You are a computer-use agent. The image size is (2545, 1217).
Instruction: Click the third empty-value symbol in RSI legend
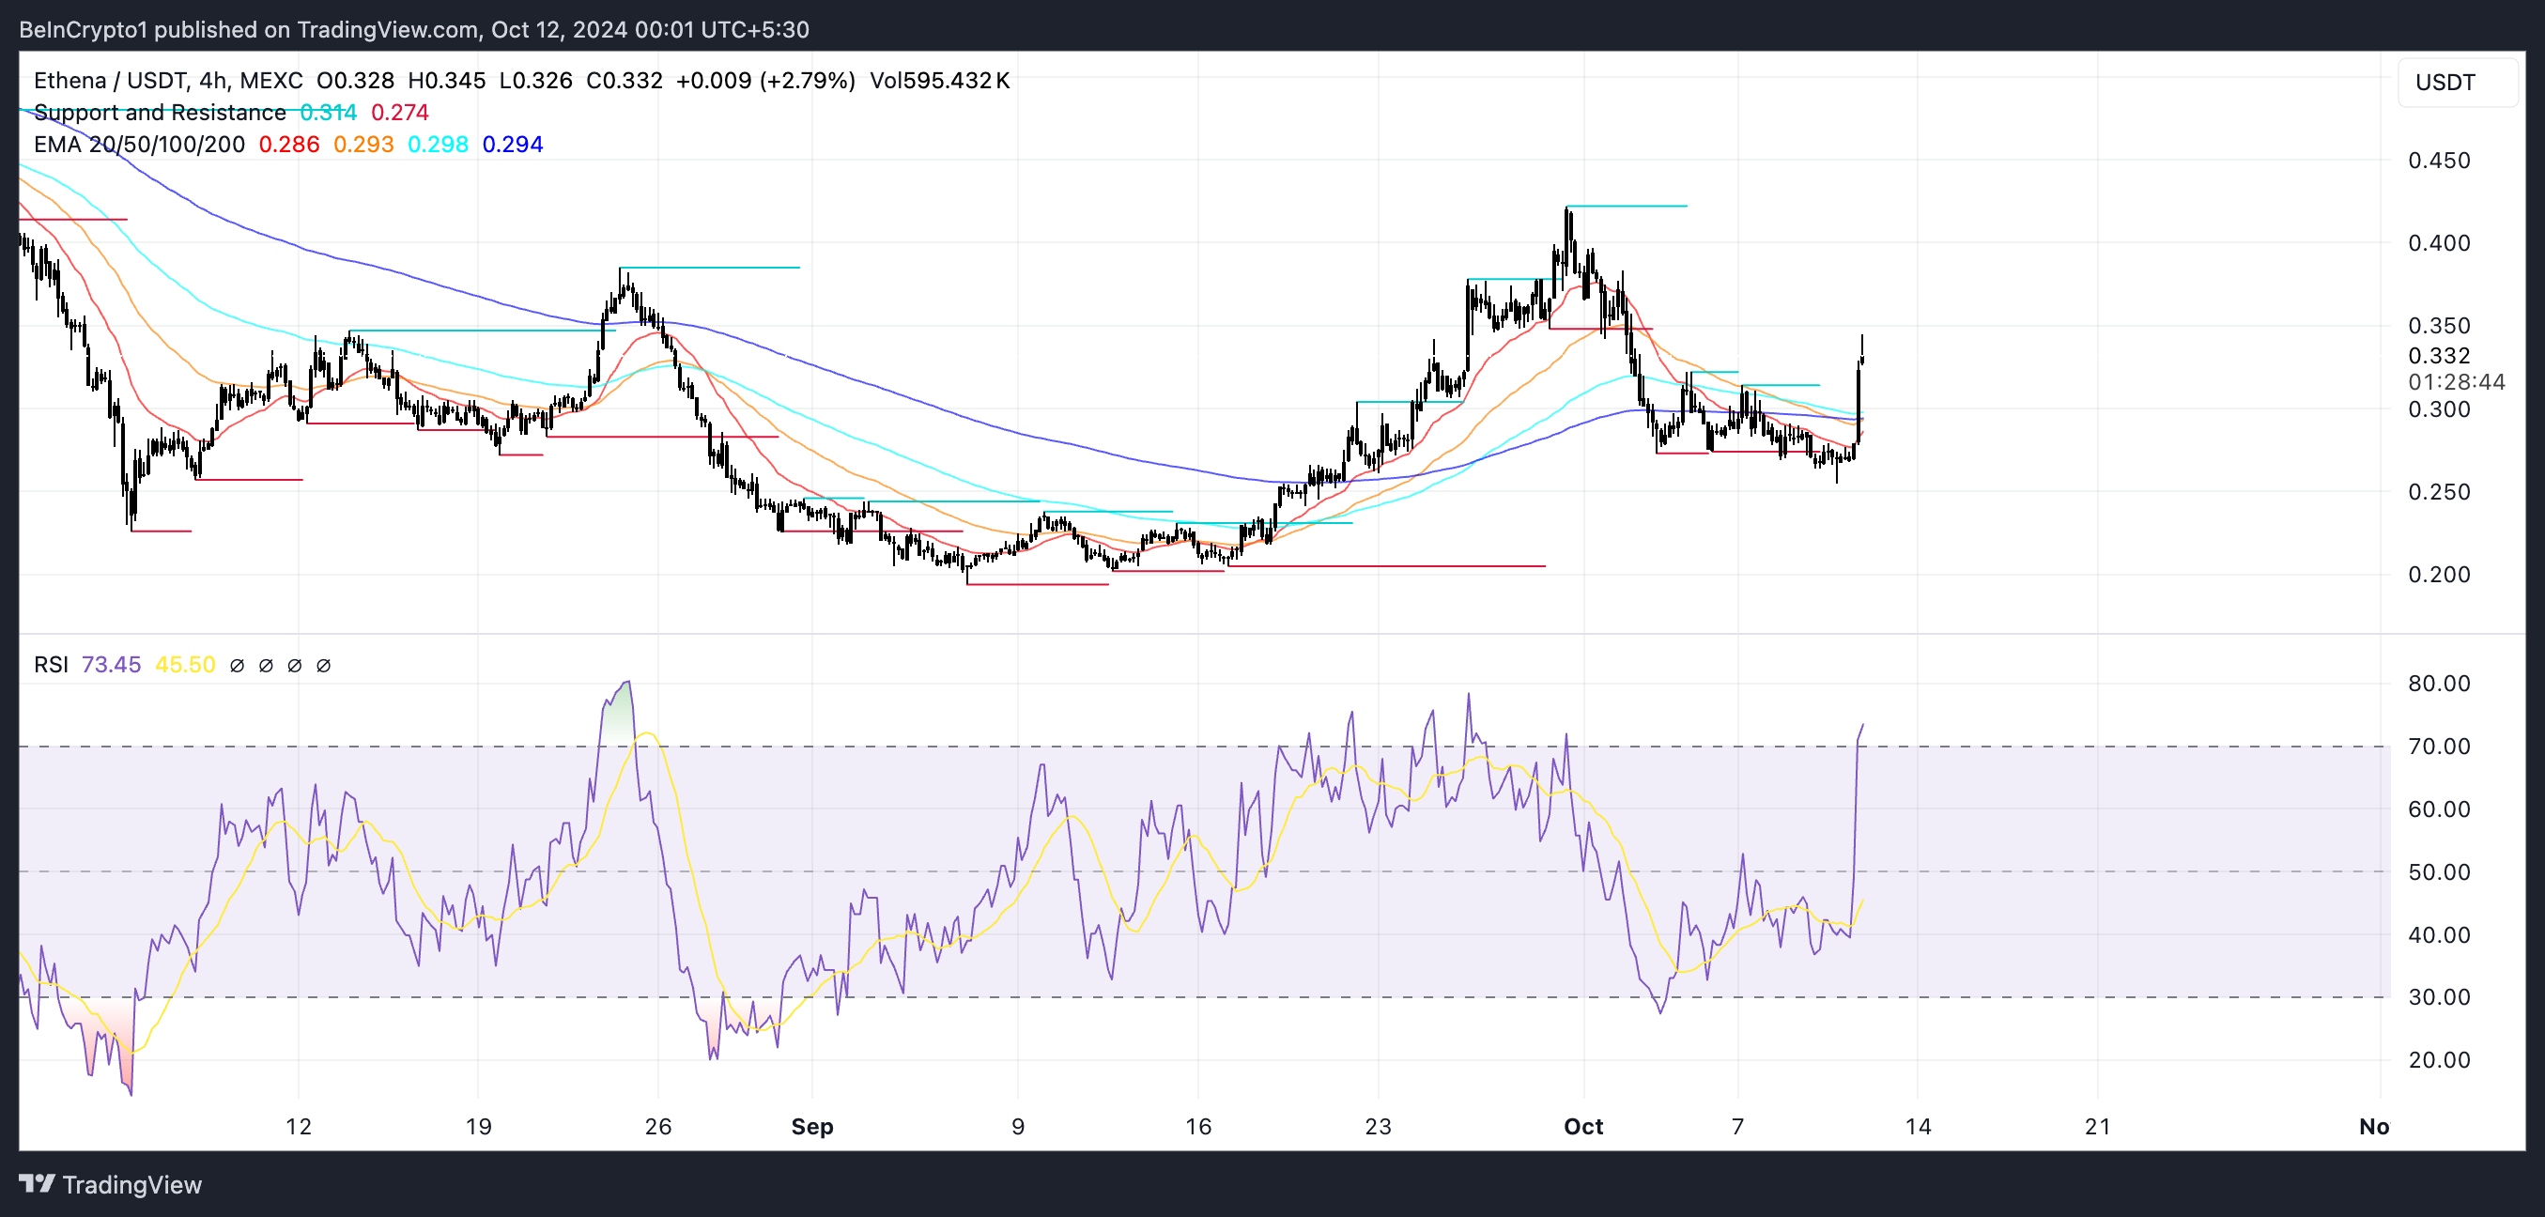(x=295, y=666)
